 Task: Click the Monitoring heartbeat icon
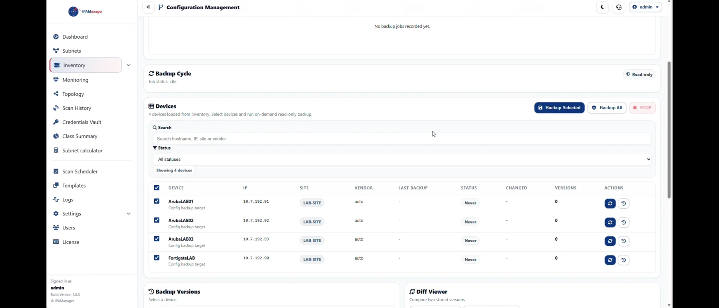click(56, 80)
